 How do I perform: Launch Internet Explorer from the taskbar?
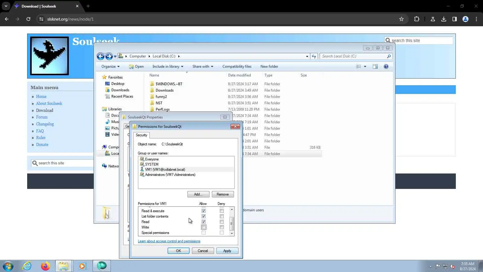click(x=27, y=266)
